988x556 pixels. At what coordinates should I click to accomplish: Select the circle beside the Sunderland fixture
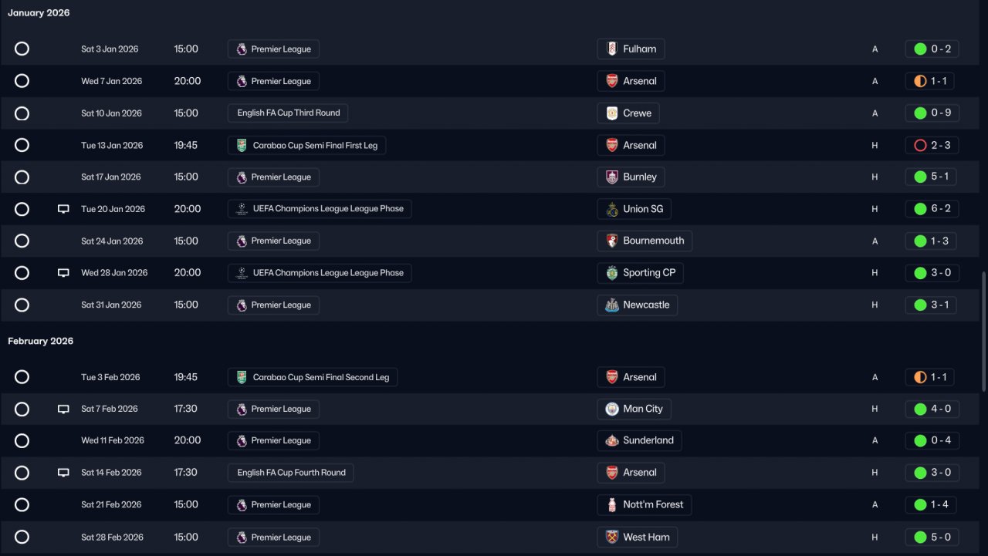click(x=22, y=441)
